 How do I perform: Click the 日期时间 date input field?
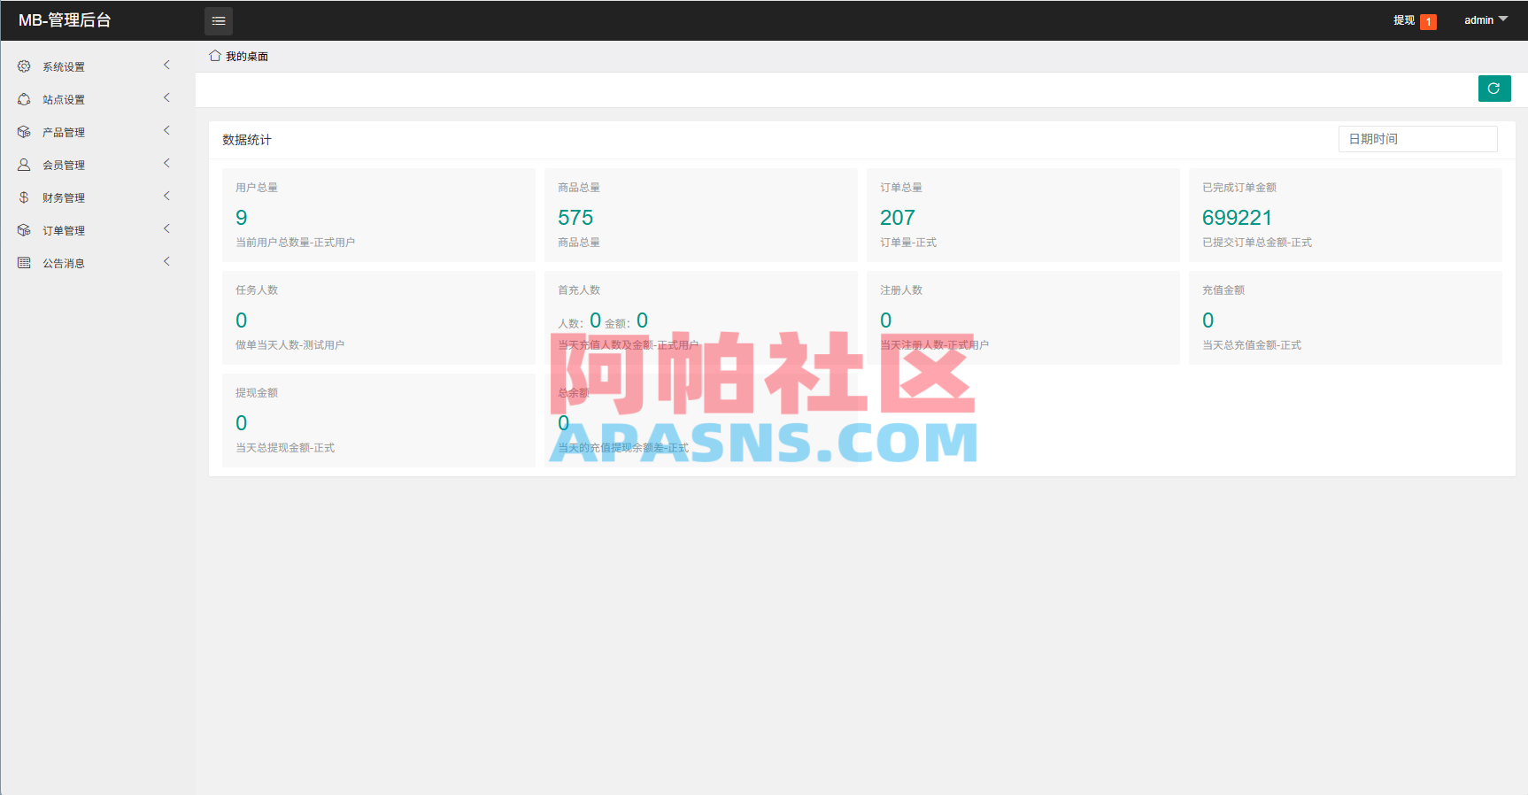coord(1417,139)
